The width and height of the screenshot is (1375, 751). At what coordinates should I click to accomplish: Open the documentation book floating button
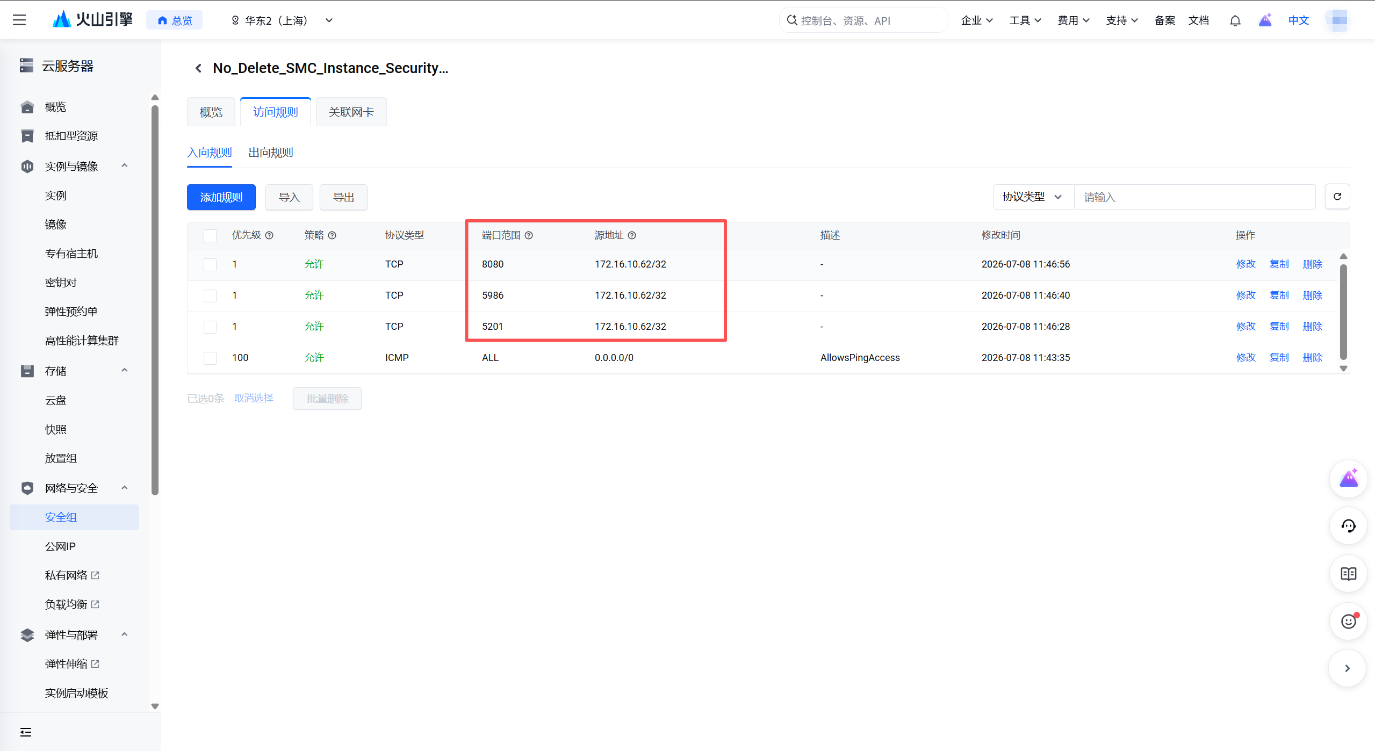click(x=1348, y=574)
